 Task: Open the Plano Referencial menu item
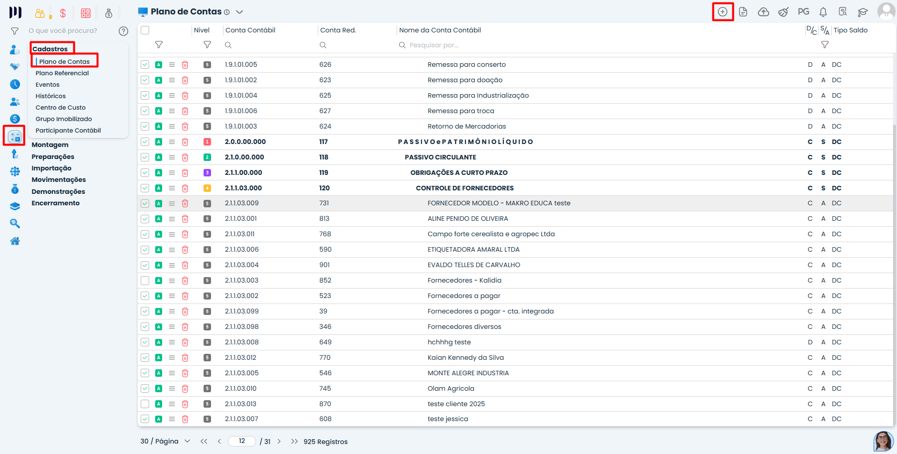62,73
